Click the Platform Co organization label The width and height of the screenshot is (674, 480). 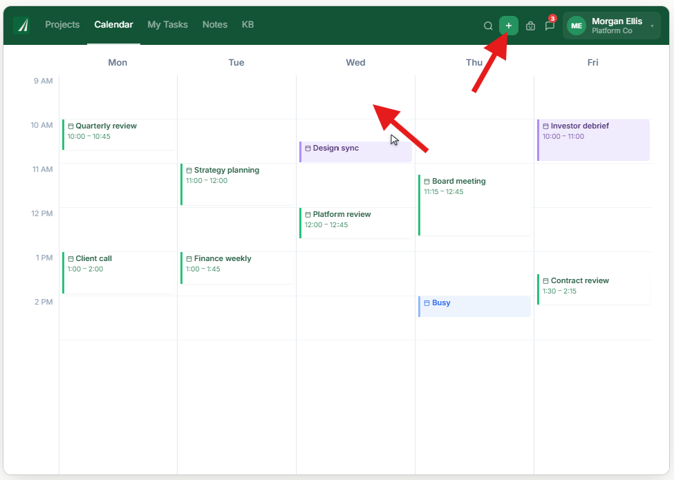pyautogui.click(x=612, y=31)
